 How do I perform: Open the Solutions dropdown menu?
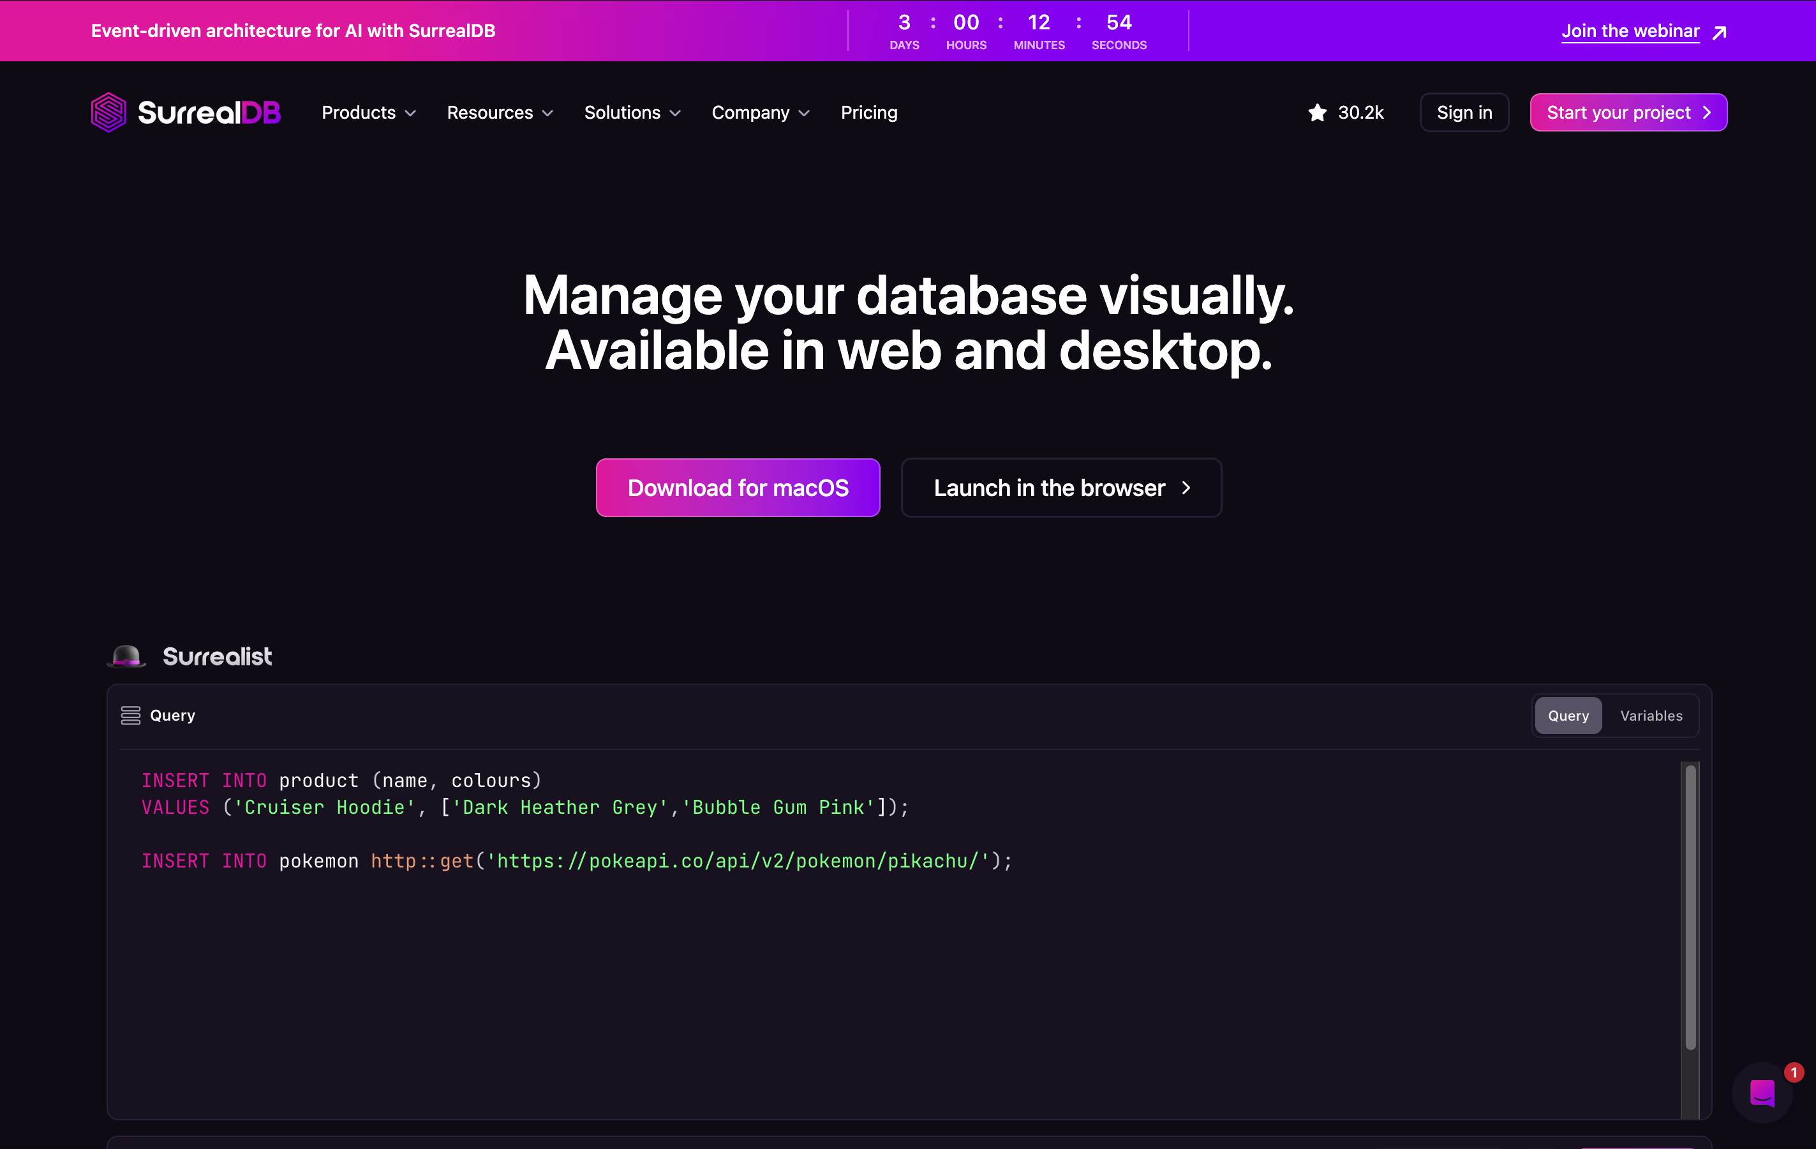coord(632,112)
